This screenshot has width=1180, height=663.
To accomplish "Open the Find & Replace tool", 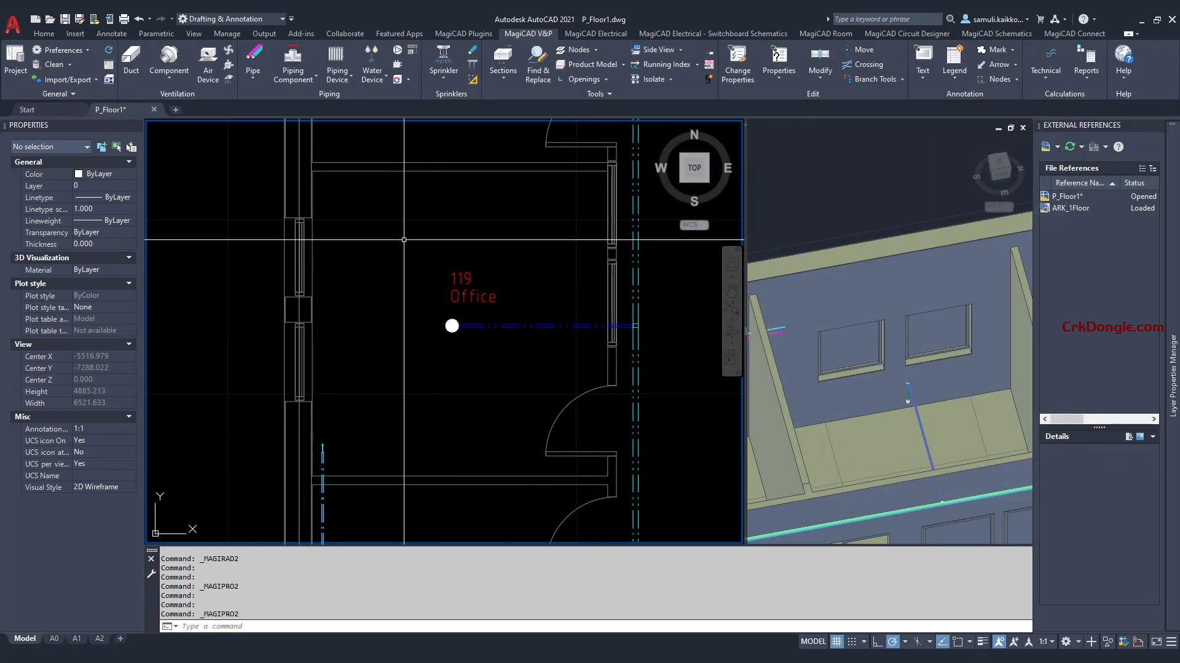I will tap(537, 63).
